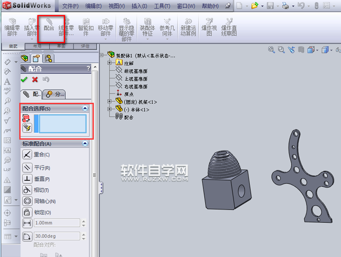Click the 编辑零部件 toolbar icon

(12, 27)
